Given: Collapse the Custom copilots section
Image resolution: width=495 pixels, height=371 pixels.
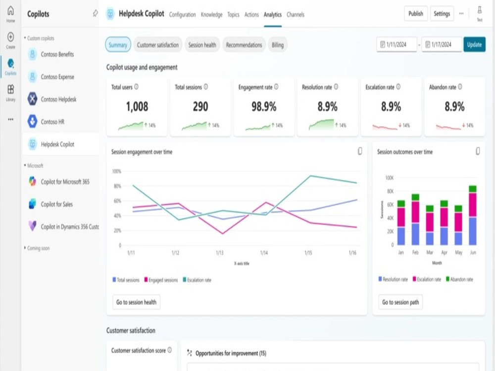Looking at the screenshot, I should (39, 38).
